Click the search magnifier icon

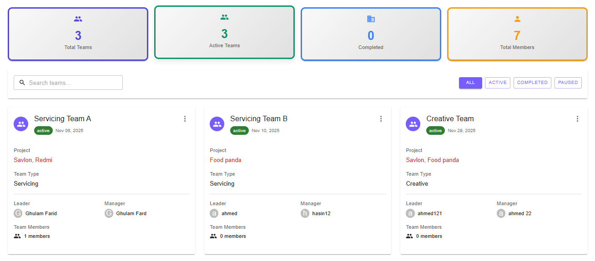point(22,83)
